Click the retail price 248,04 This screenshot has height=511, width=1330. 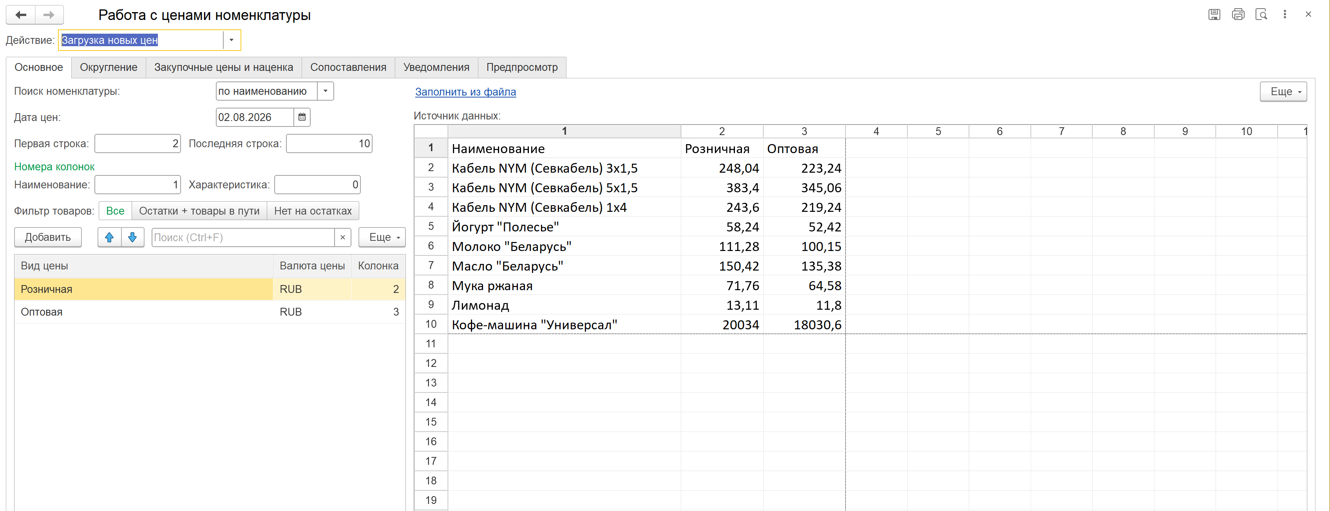(x=722, y=168)
